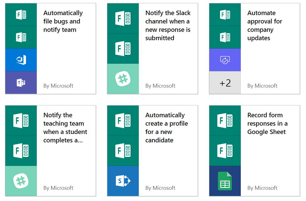This screenshot has height=201, width=306.
Task: Open 'Notify the teaching team' template title
Action: click(65, 128)
